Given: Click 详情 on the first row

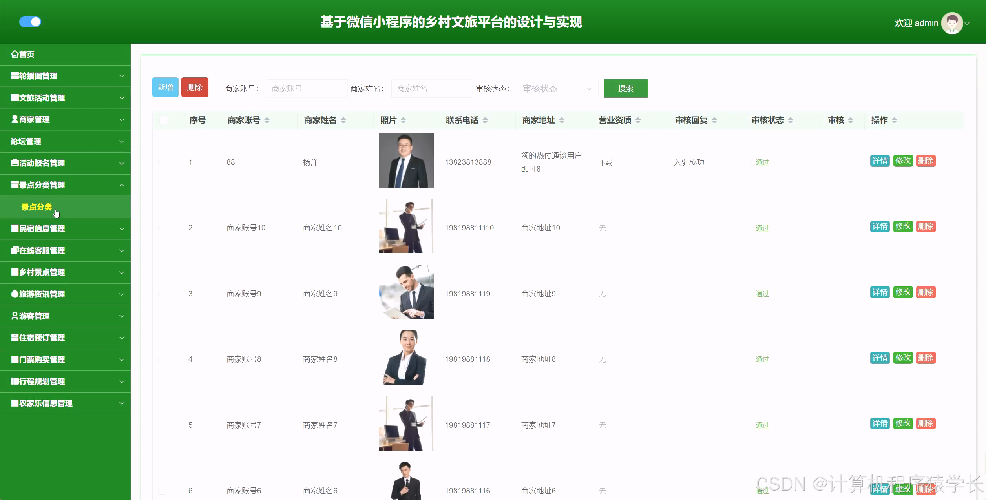Looking at the screenshot, I should (x=880, y=161).
